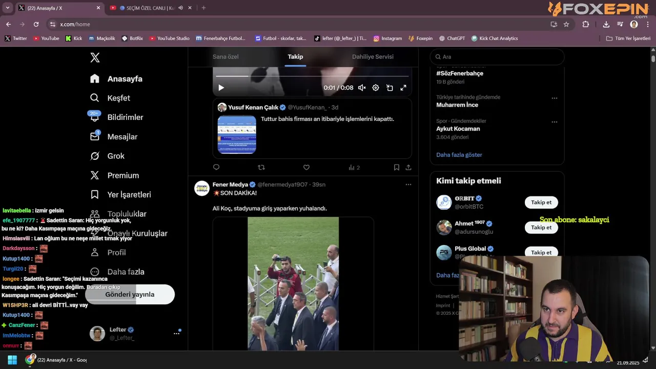Screen dimensions: 656x369
Task: Open a new browser tab
Action: [203, 8]
